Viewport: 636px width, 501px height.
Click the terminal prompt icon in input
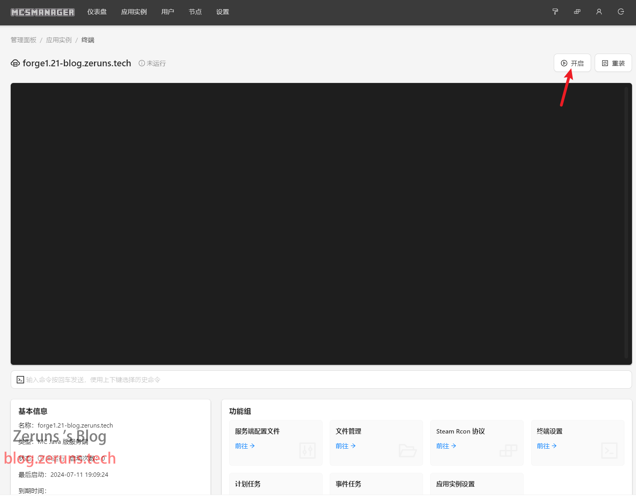[x=20, y=380]
